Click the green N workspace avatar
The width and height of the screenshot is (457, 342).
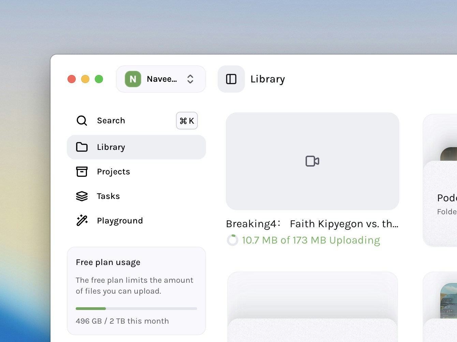[x=133, y=79]
